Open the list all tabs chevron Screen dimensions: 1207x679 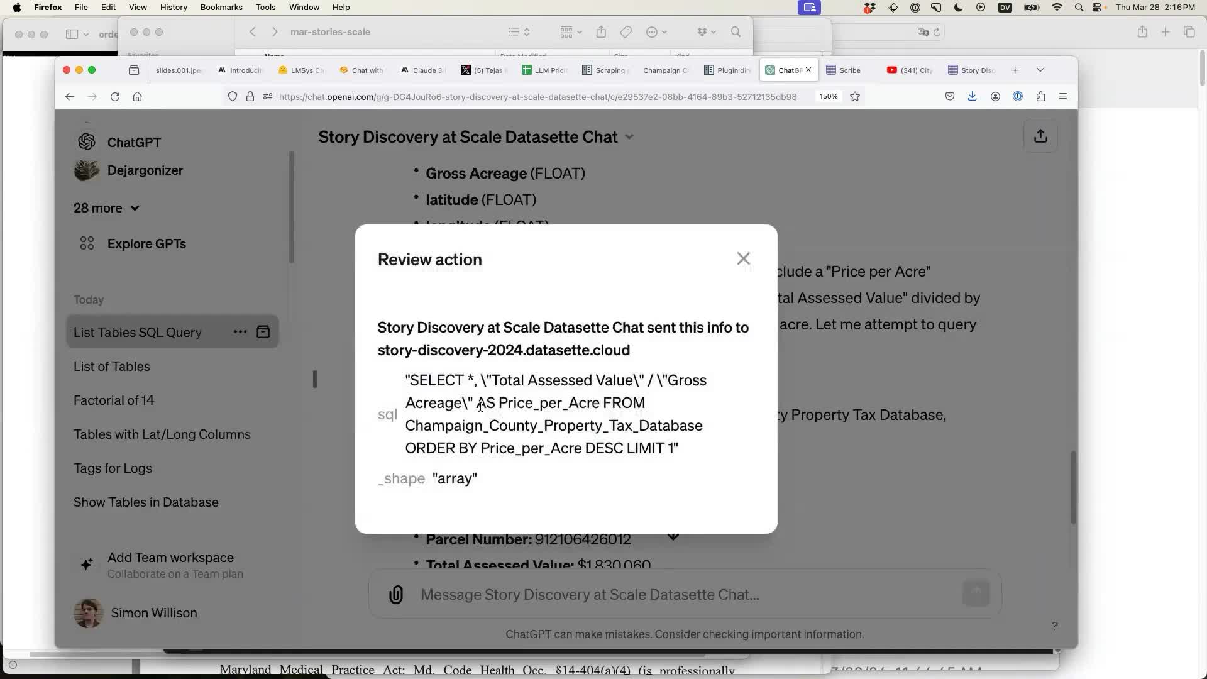pos(1040,70)
